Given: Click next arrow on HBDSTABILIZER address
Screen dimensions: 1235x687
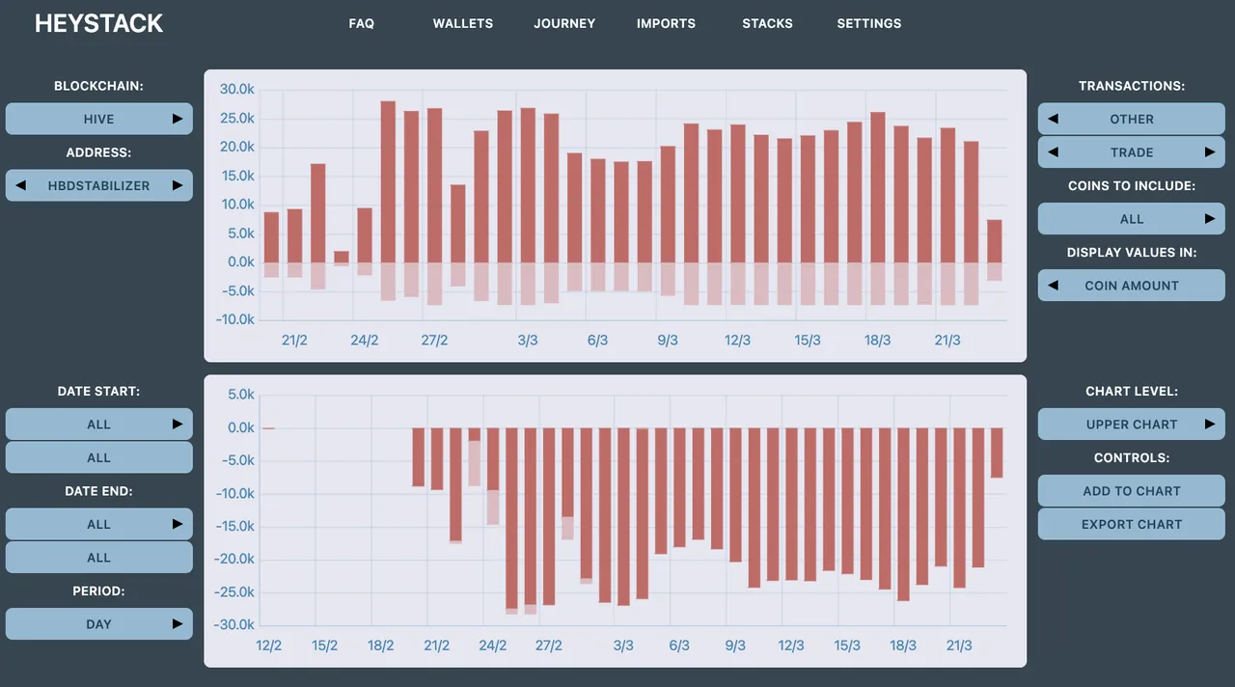Looking at the screenshot, I should click(x=178, y=185).
